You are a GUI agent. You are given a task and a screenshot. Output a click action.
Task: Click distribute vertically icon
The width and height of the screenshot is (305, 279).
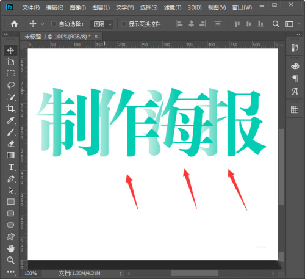pos(218,24)
